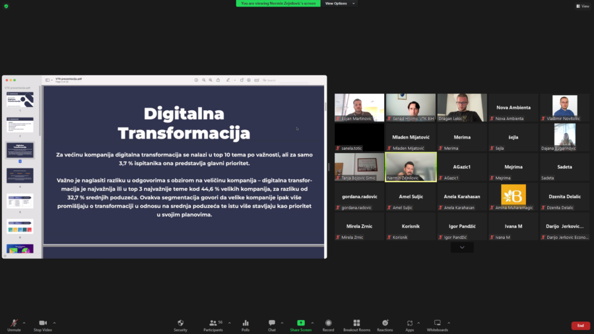594x334 pixels.
Task: Select the Dzenita Delalic participant tile
Action: coord(565,197)
